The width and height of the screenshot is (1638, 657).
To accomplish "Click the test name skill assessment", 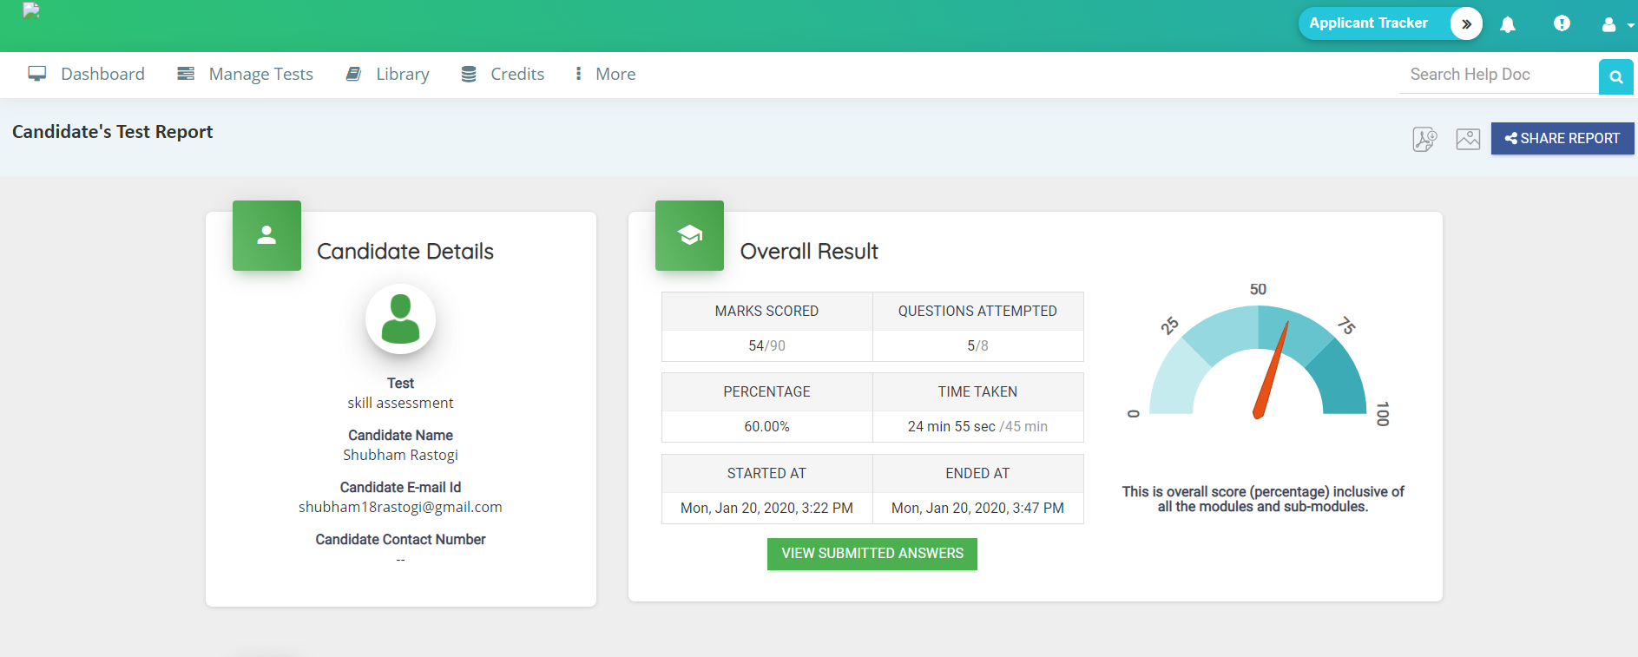I will (400, 403).
